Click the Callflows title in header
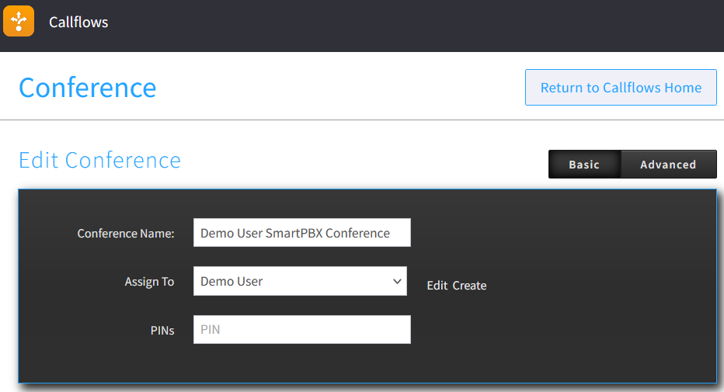The height and width of the screenshot is (392, 724). point(78,23)
